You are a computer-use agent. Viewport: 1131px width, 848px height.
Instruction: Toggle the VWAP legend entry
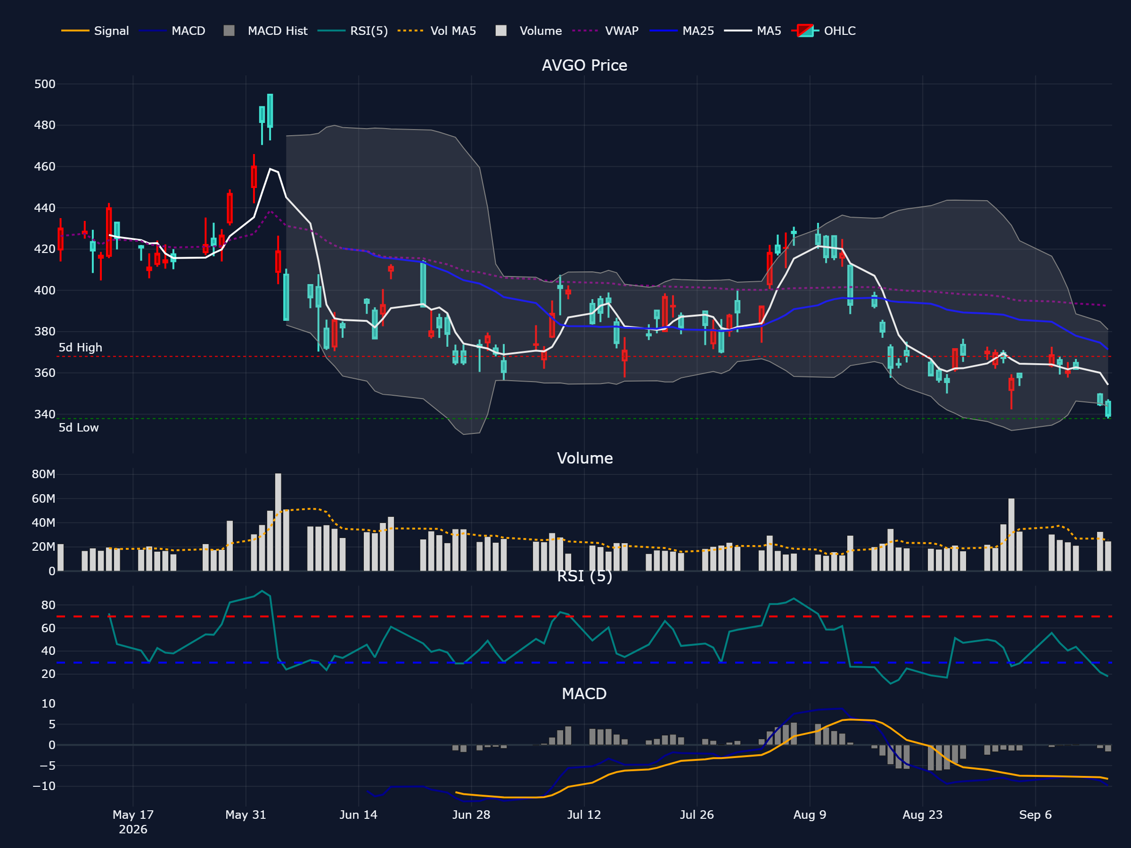pyautogui.click(x=606, y=31)
